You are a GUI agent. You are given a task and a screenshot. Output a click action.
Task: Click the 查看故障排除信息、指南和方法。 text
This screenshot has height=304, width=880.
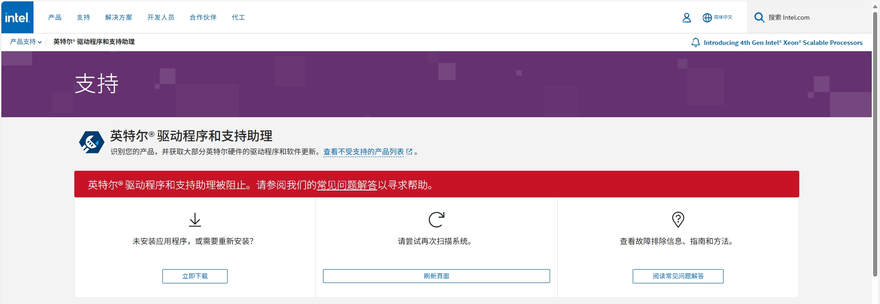[x=677, y=241]
